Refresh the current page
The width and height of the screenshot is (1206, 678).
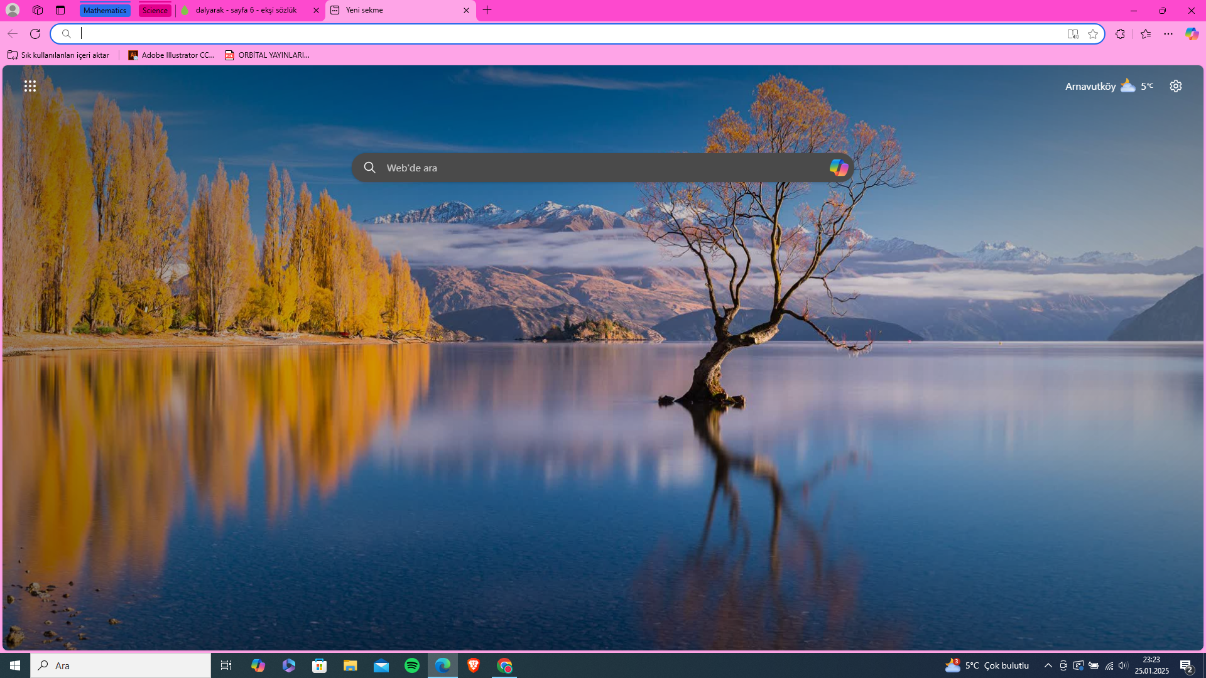(35, 34)
